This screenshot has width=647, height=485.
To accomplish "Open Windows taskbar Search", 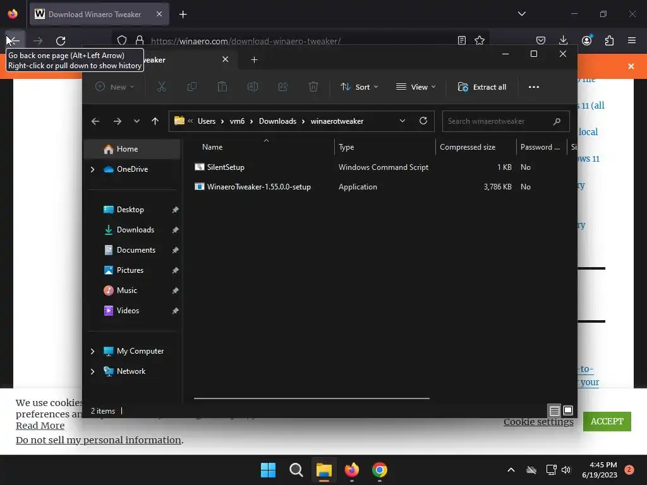I will pyautogui.click(x=296, y=470).
